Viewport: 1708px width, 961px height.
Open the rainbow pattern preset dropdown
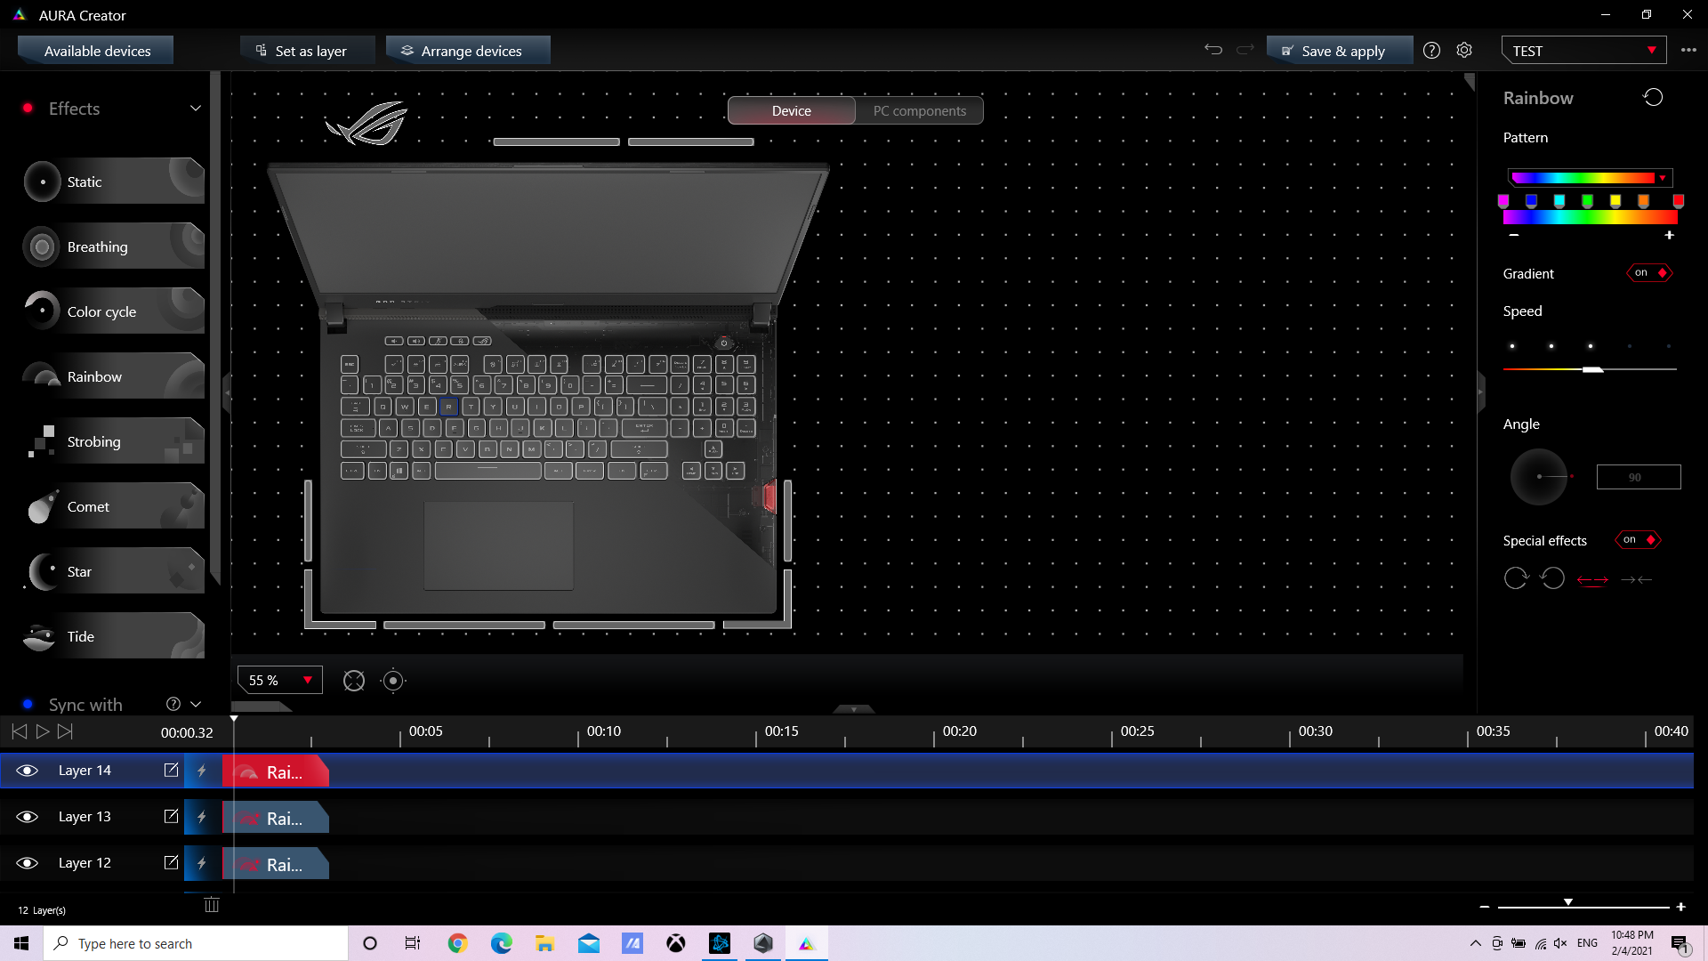coord(1590,178)
